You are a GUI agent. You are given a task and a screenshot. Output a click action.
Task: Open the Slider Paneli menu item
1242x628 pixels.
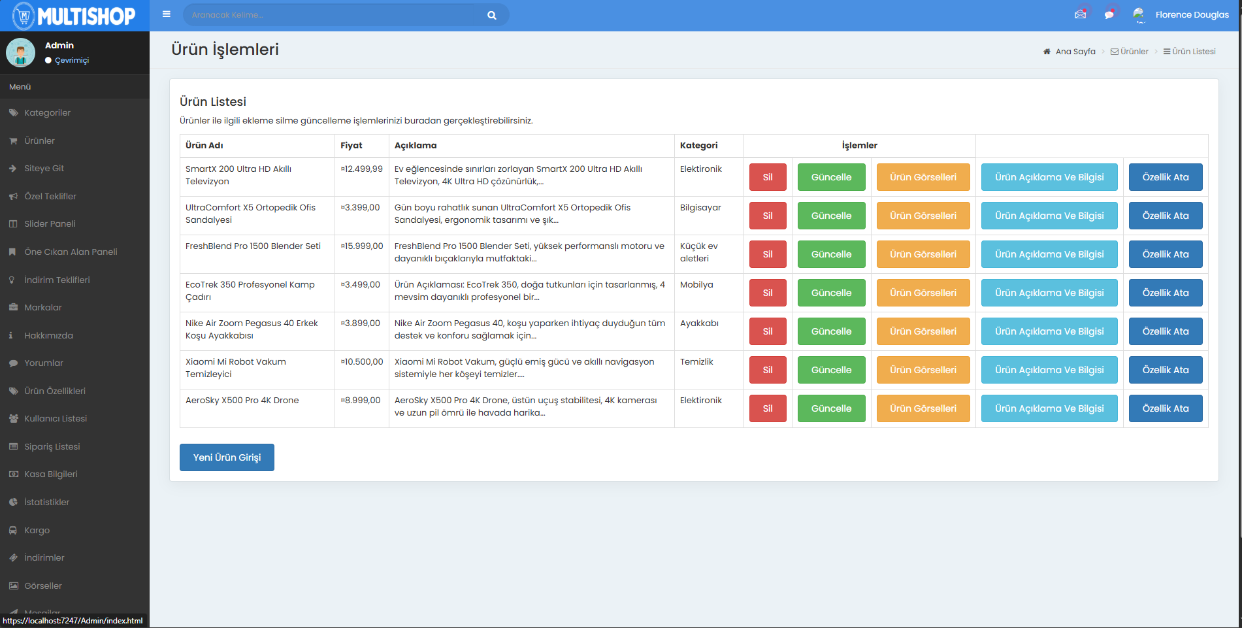click(50, 223)
